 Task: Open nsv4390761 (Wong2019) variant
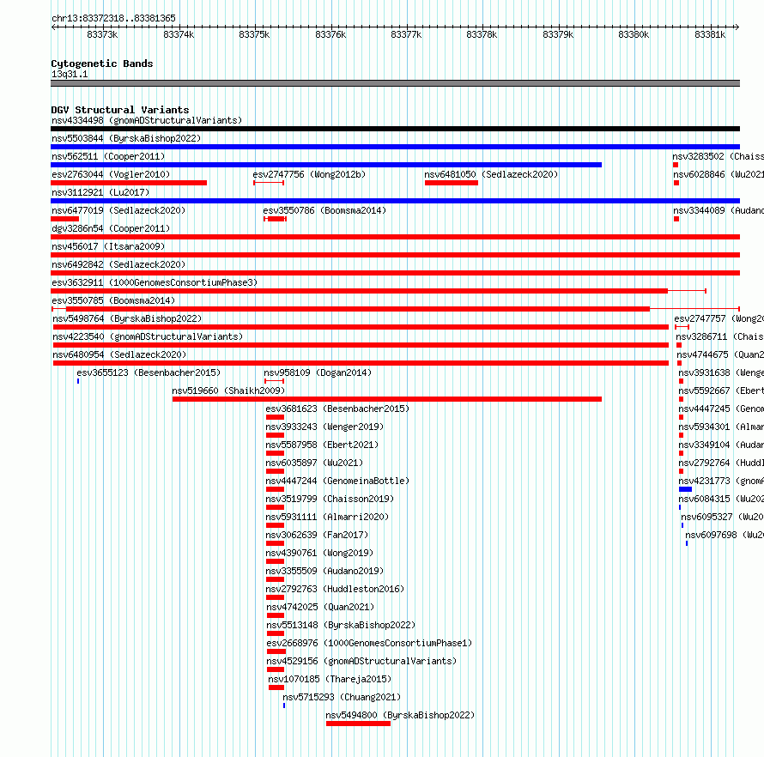[319, 553]
